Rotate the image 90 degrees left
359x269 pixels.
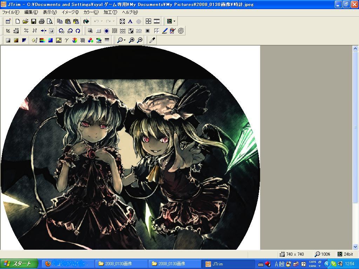[61, 31]
